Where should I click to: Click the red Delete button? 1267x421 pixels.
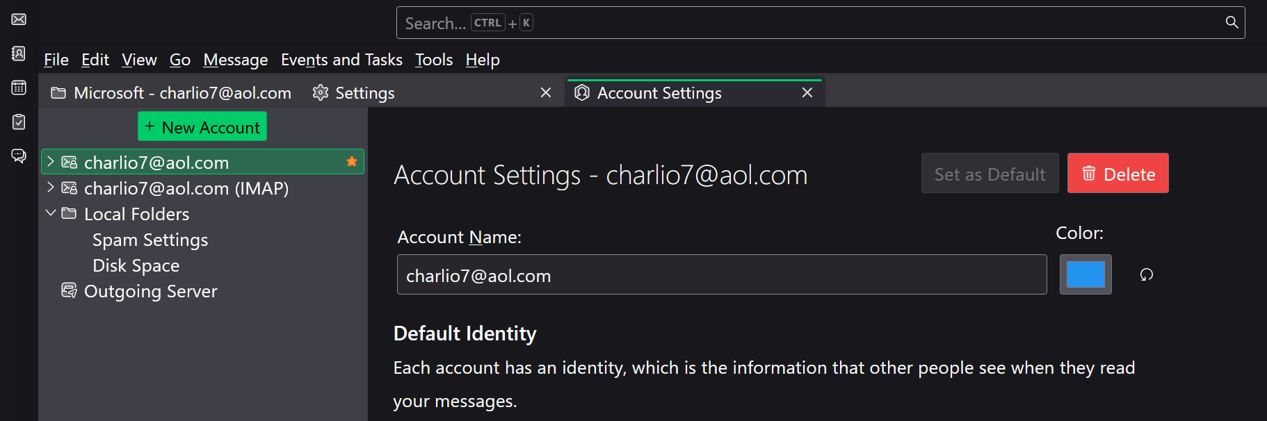pyautogui.click(x=1117, y=174)
